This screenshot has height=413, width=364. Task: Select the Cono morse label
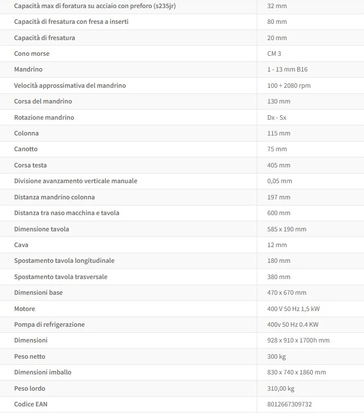pos(32,53)
